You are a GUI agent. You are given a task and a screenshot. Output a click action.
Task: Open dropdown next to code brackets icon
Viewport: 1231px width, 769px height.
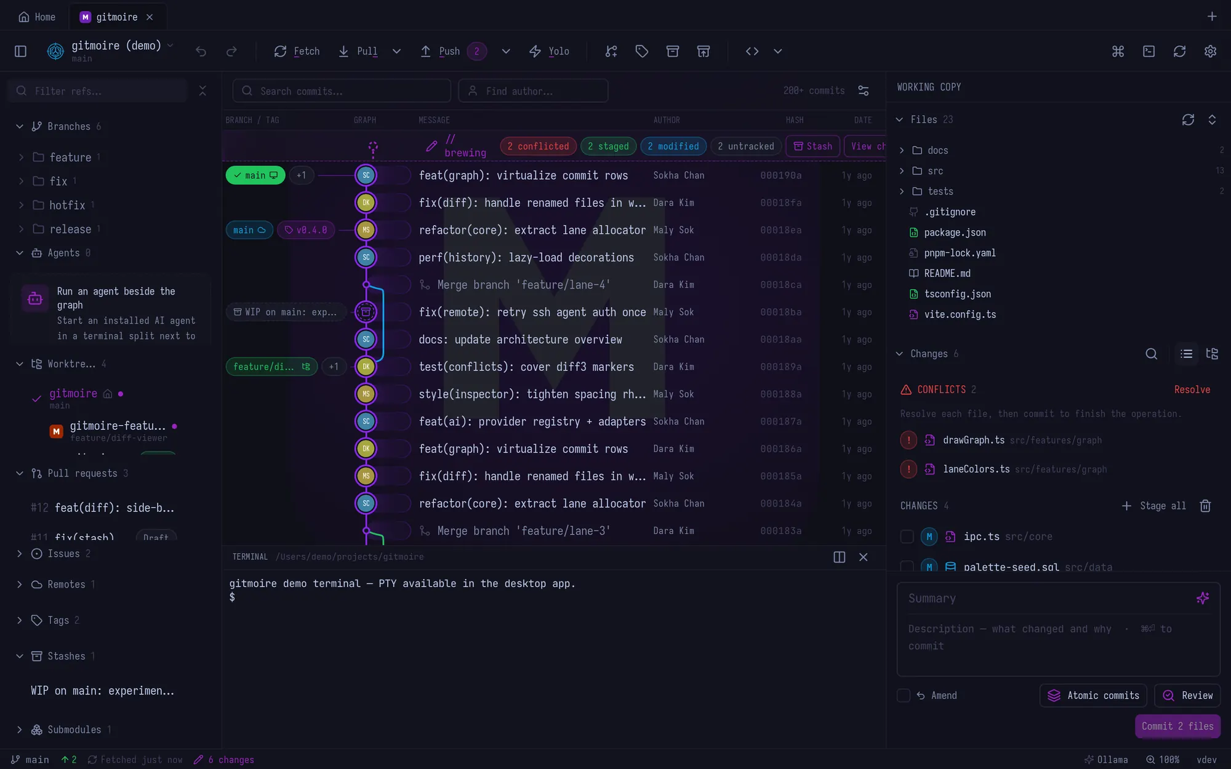pyautogui.click(x=777, y=51)
